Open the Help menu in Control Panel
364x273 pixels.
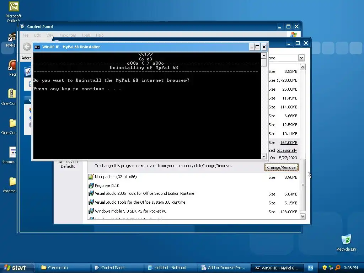click(100, 35)
